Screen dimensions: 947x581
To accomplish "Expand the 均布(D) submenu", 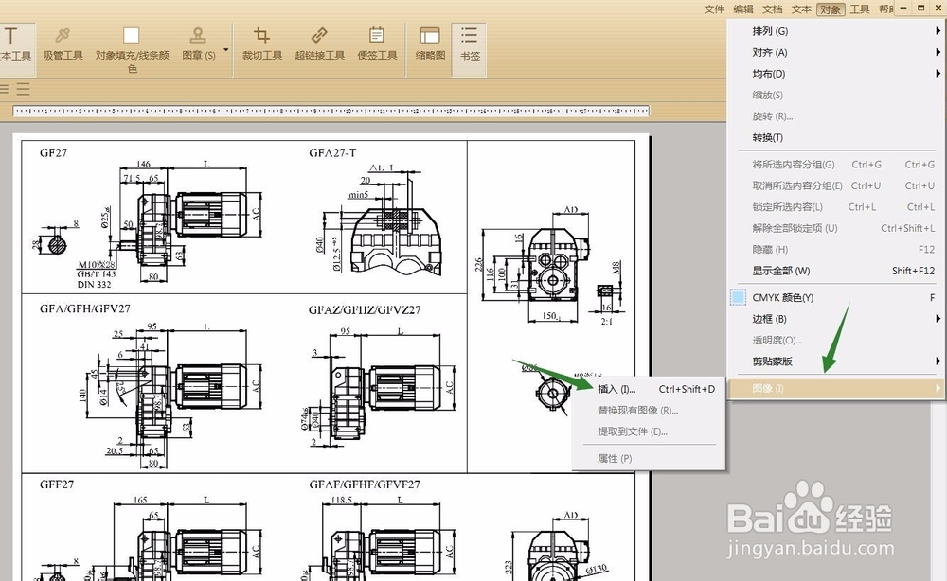I will pos(836,74).
